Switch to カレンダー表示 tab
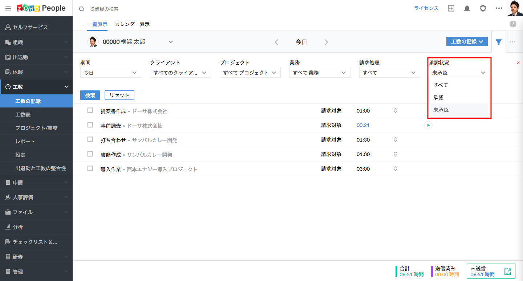This screenshot has height=281, width=523. (132, 24)
